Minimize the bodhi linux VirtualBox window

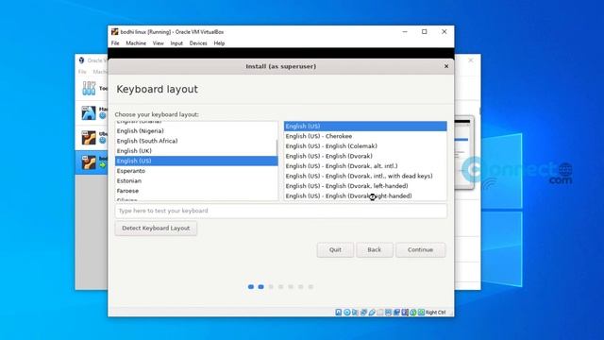[405, 31]
